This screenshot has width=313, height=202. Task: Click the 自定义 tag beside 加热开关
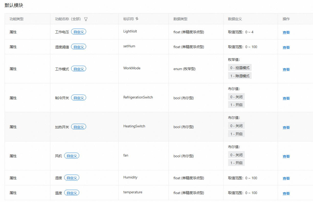79,127
